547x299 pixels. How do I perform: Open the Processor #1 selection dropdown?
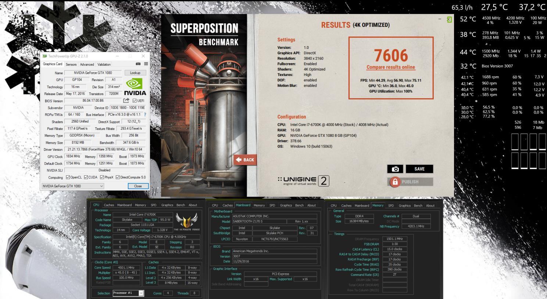(x=128, y=293)
